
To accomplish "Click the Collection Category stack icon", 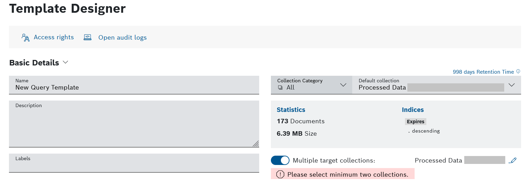I will 280,87.
